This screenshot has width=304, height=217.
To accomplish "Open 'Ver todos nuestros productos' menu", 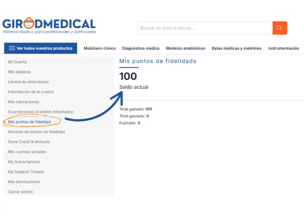I will click(41, 48).
